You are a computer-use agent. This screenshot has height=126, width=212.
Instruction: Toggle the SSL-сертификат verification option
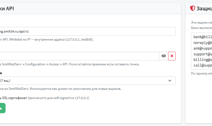click(x=14, y=98)
